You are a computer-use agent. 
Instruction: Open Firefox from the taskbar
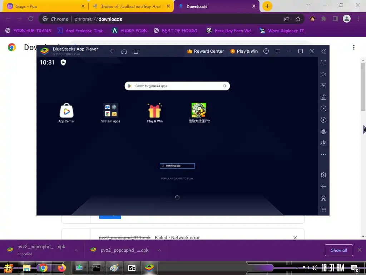[x=61, y=268]
